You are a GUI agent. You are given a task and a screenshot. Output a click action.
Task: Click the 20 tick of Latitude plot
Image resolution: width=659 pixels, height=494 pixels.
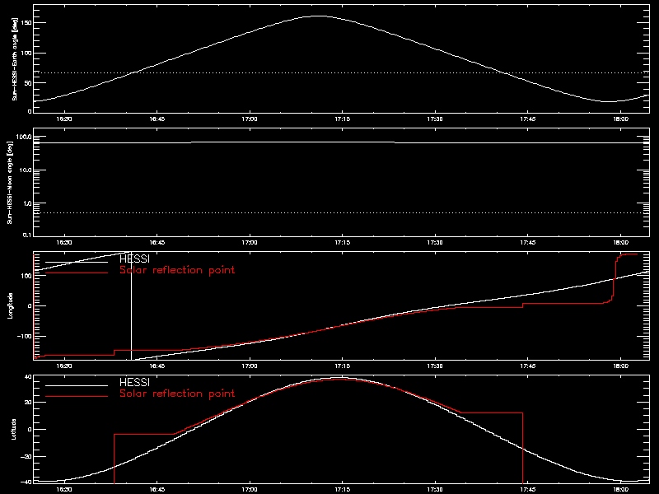pyautogui.click(x=29, y=402)
